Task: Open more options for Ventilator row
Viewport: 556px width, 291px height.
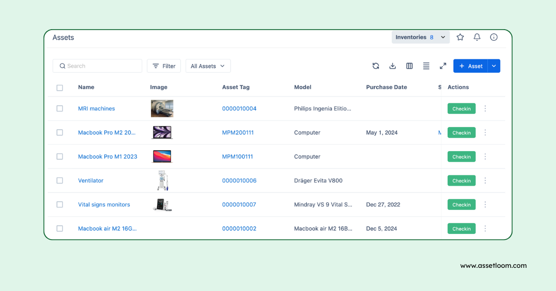Action: [x=485, y=181]
